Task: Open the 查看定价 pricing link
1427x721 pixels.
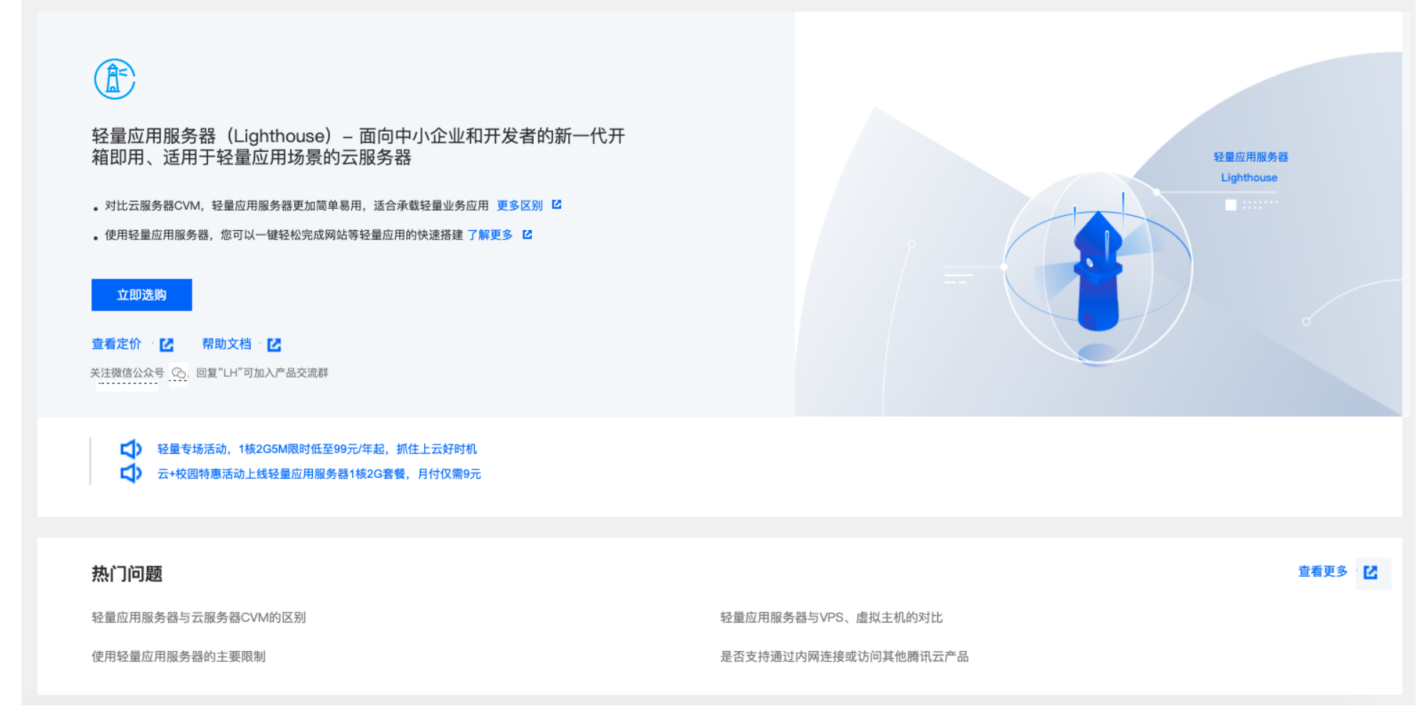Action: [x=116, y=344]
